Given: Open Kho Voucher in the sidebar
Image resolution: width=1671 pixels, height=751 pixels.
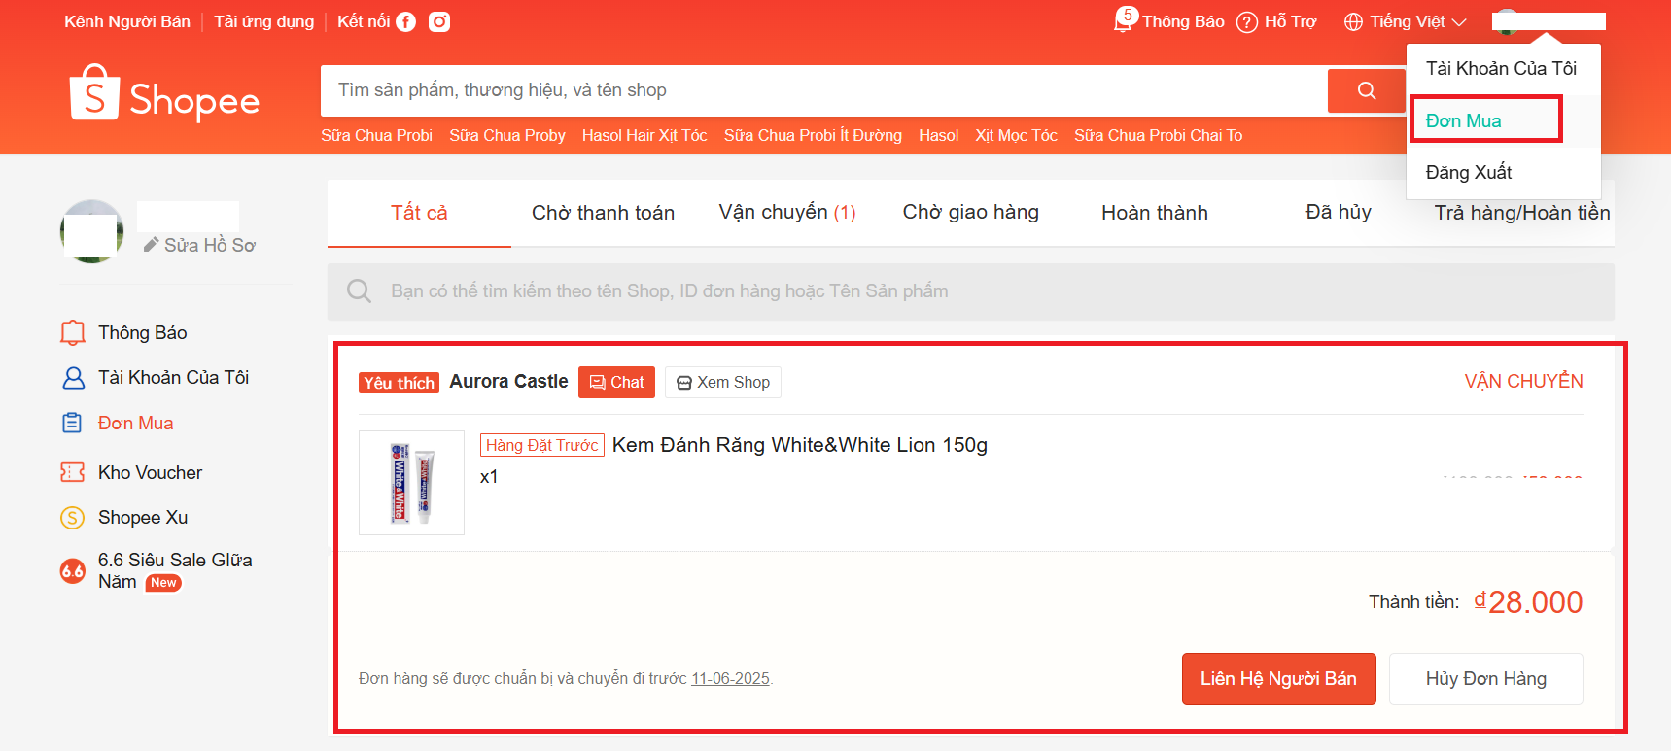Looking at the screenshot, I should [x=151, y=472].
